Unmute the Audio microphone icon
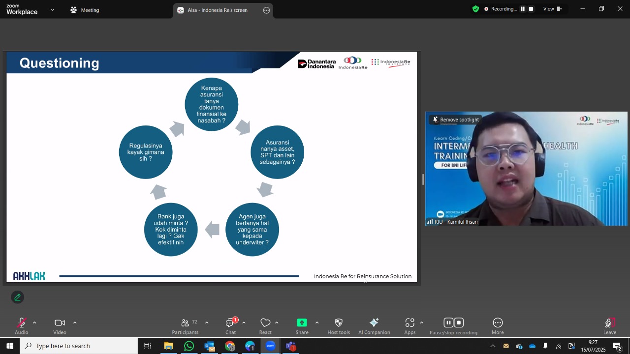Screen dimensions: 630x354 (x=21, y=323)
